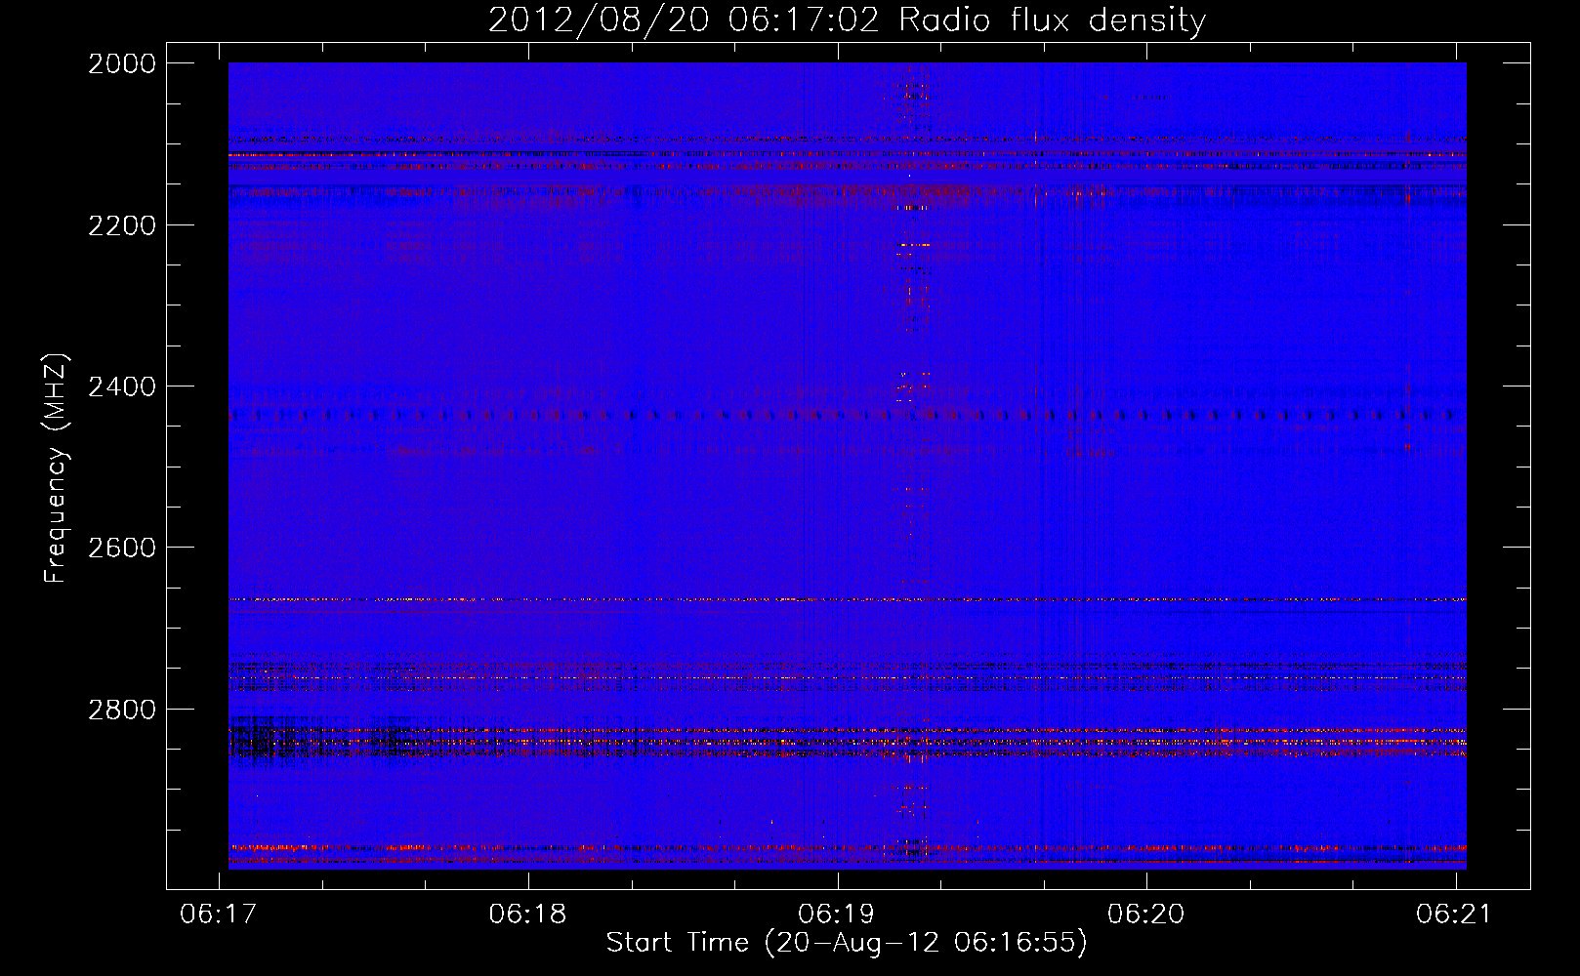Click the 06:18 time tick label
The height and width of the screenshot is (976, 1580).
528,914
